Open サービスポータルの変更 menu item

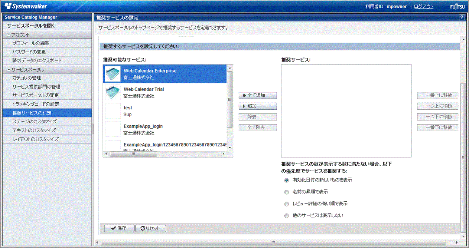click(47, 95)
